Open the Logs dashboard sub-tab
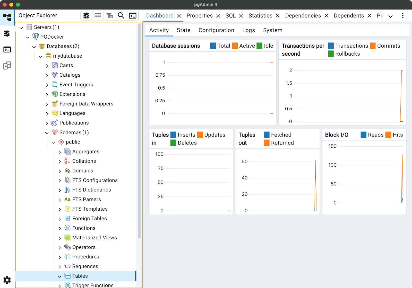The width and height of the screenshot is (412, 288). coord(248,30)
